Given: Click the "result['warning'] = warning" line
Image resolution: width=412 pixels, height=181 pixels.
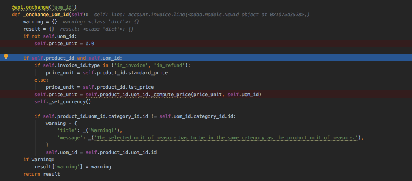Looking at the screenshot, I should click(x=73, y=166).
